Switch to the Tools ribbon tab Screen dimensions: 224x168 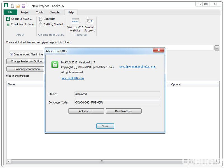click(39, 12)
